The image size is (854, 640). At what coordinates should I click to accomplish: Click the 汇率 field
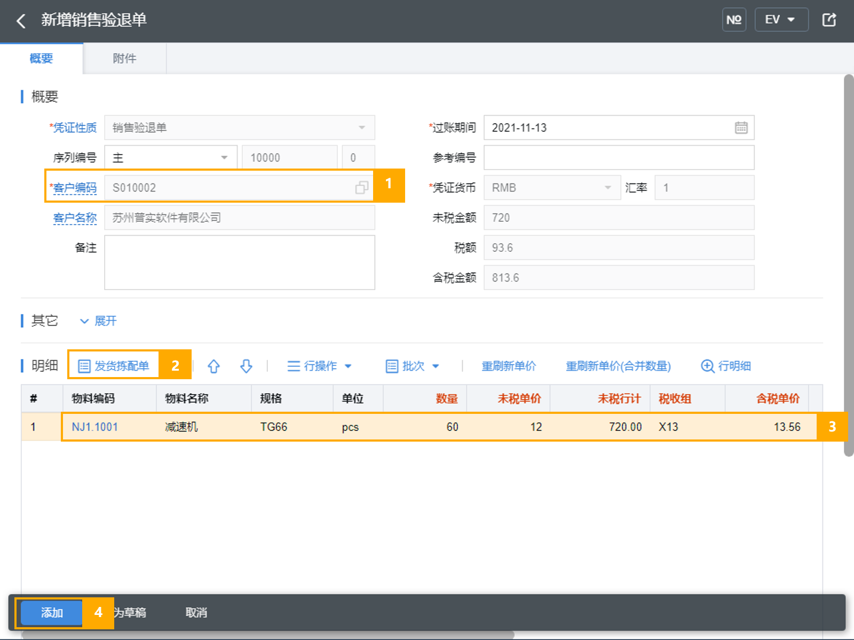tap(705, 188)
